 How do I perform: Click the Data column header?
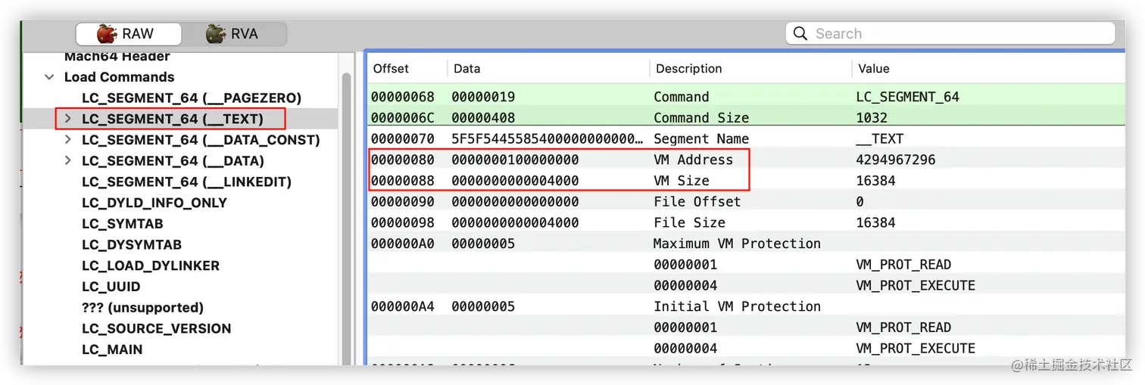point(466,68)
